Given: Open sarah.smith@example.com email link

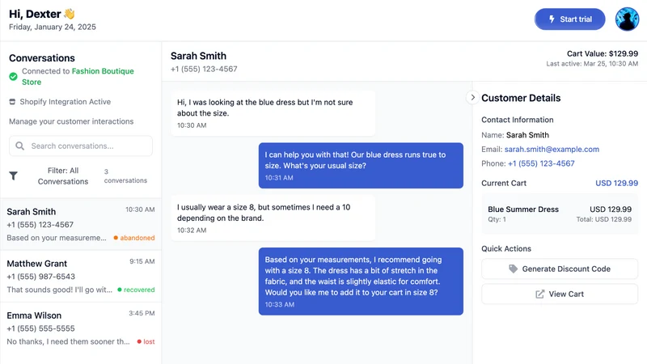Looking at the screenshot, I should coord(552,150).
